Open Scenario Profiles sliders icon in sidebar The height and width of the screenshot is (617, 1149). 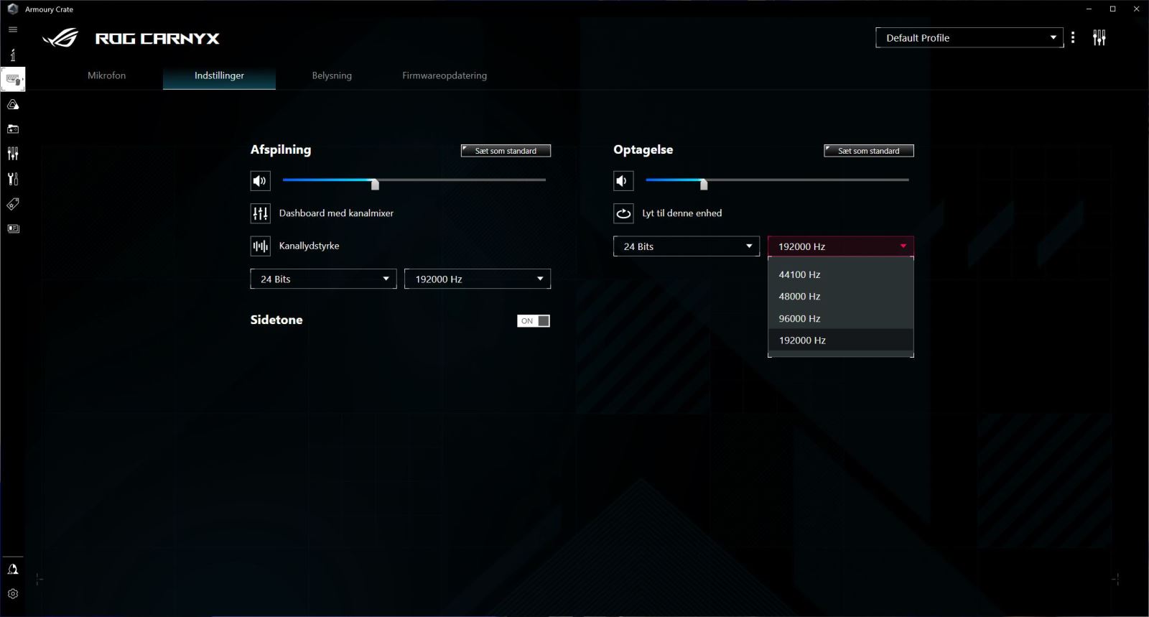point(13,154)
